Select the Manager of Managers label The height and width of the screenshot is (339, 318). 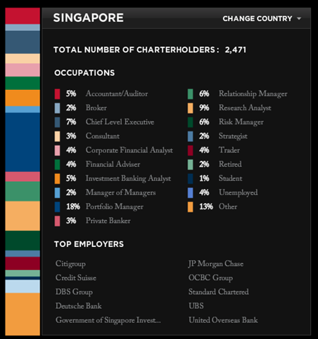point(120,193)
